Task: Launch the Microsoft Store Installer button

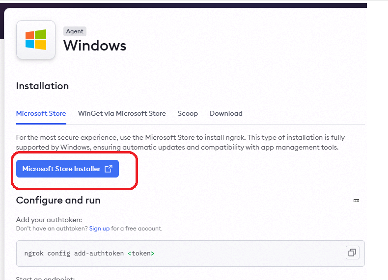Action: tap(68, 169)
